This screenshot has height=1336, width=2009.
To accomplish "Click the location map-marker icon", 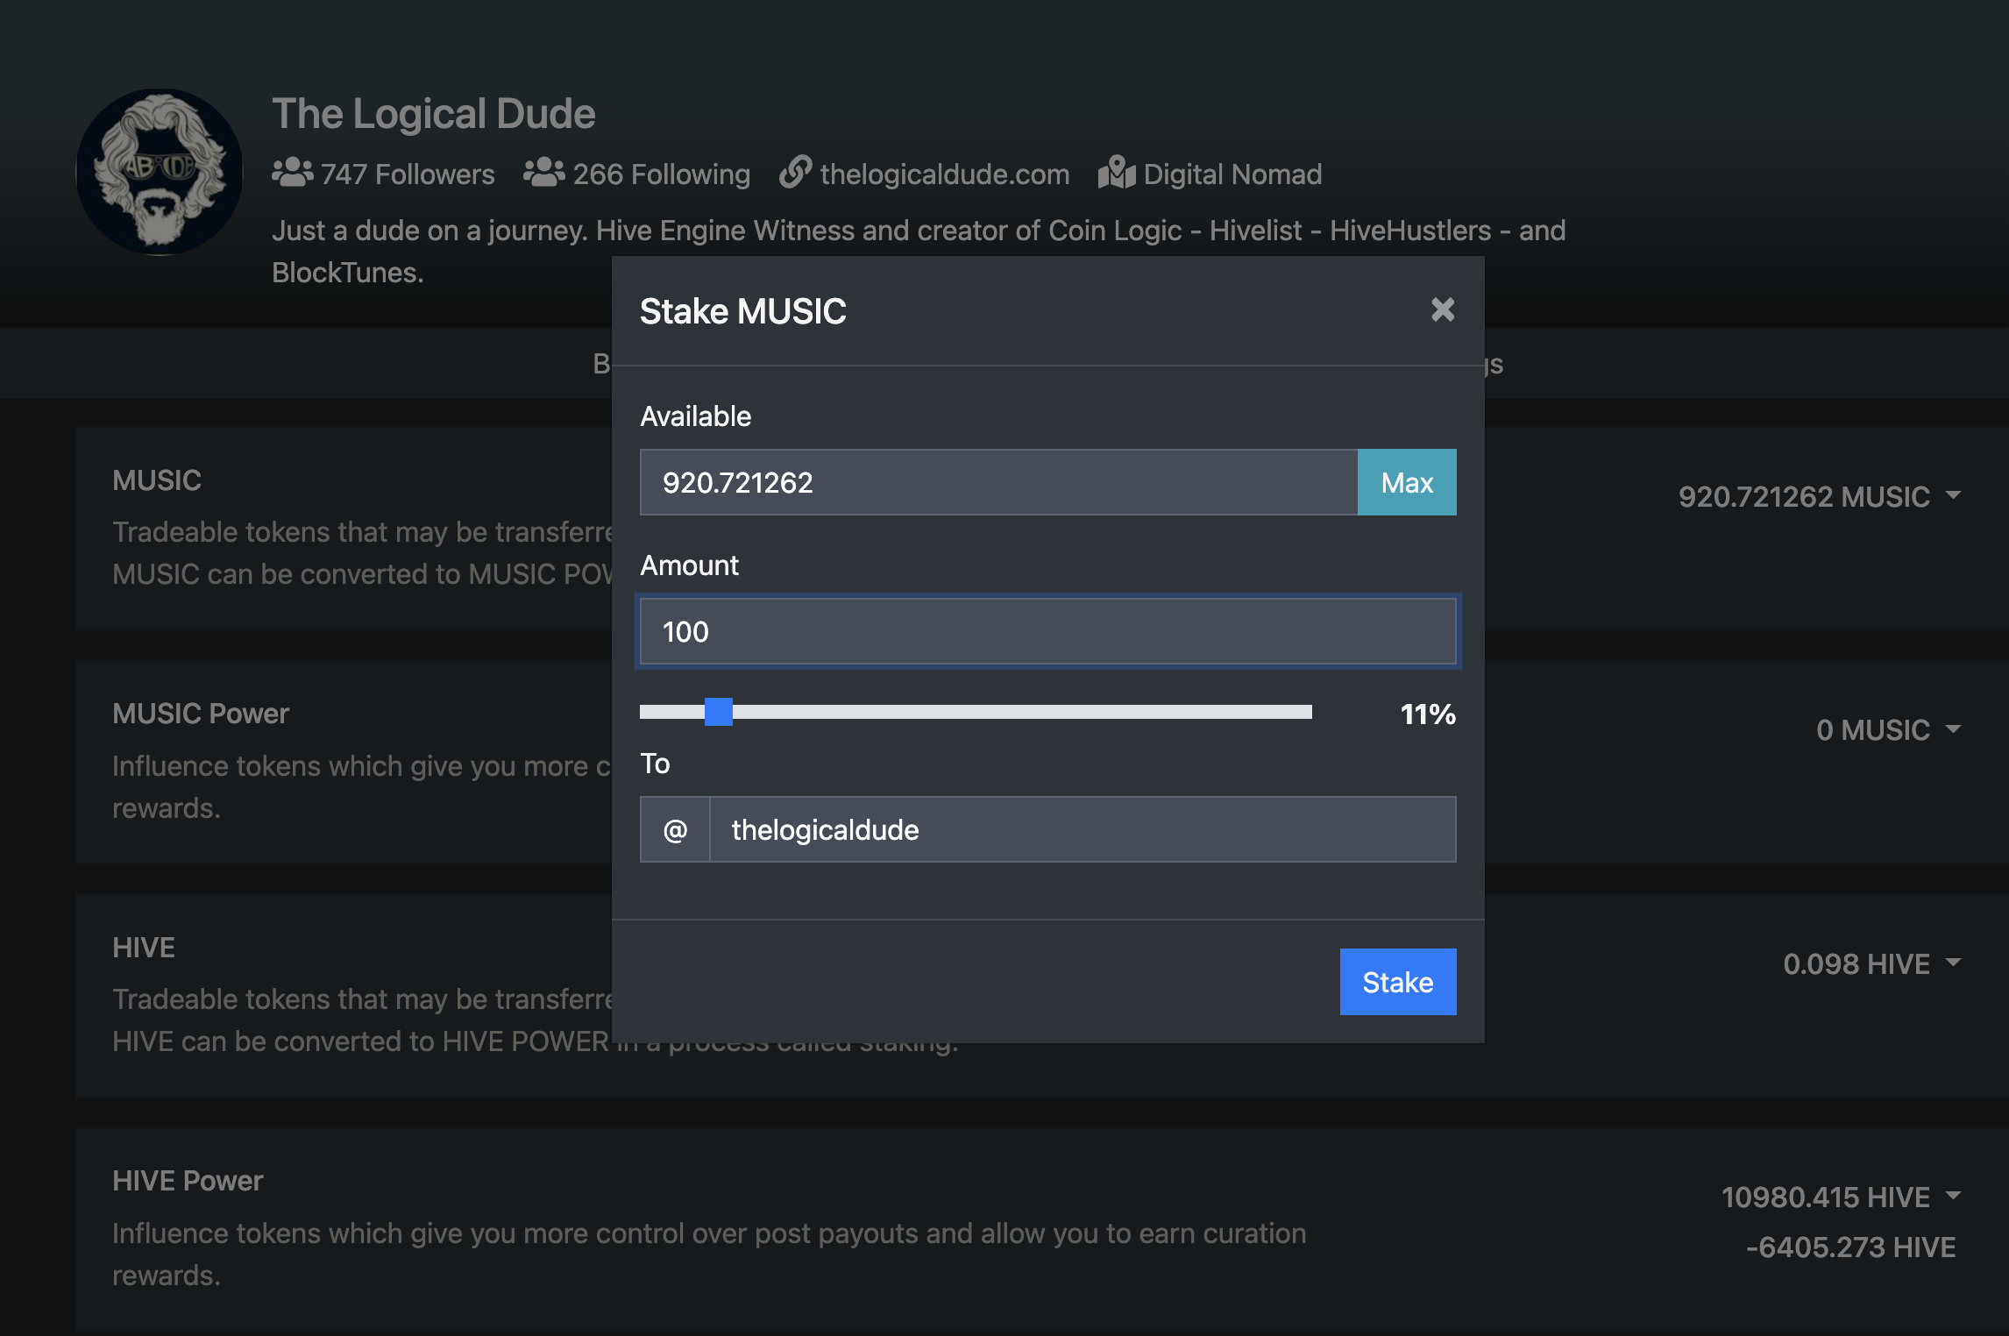I will (x=1117, y=172).
